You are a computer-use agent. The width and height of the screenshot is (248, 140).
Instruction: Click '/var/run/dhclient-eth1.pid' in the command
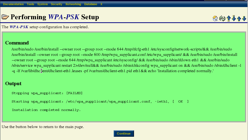click(110, 71)
